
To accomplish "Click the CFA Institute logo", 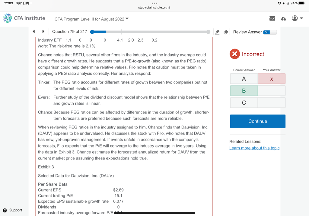I will pos(24,18).
